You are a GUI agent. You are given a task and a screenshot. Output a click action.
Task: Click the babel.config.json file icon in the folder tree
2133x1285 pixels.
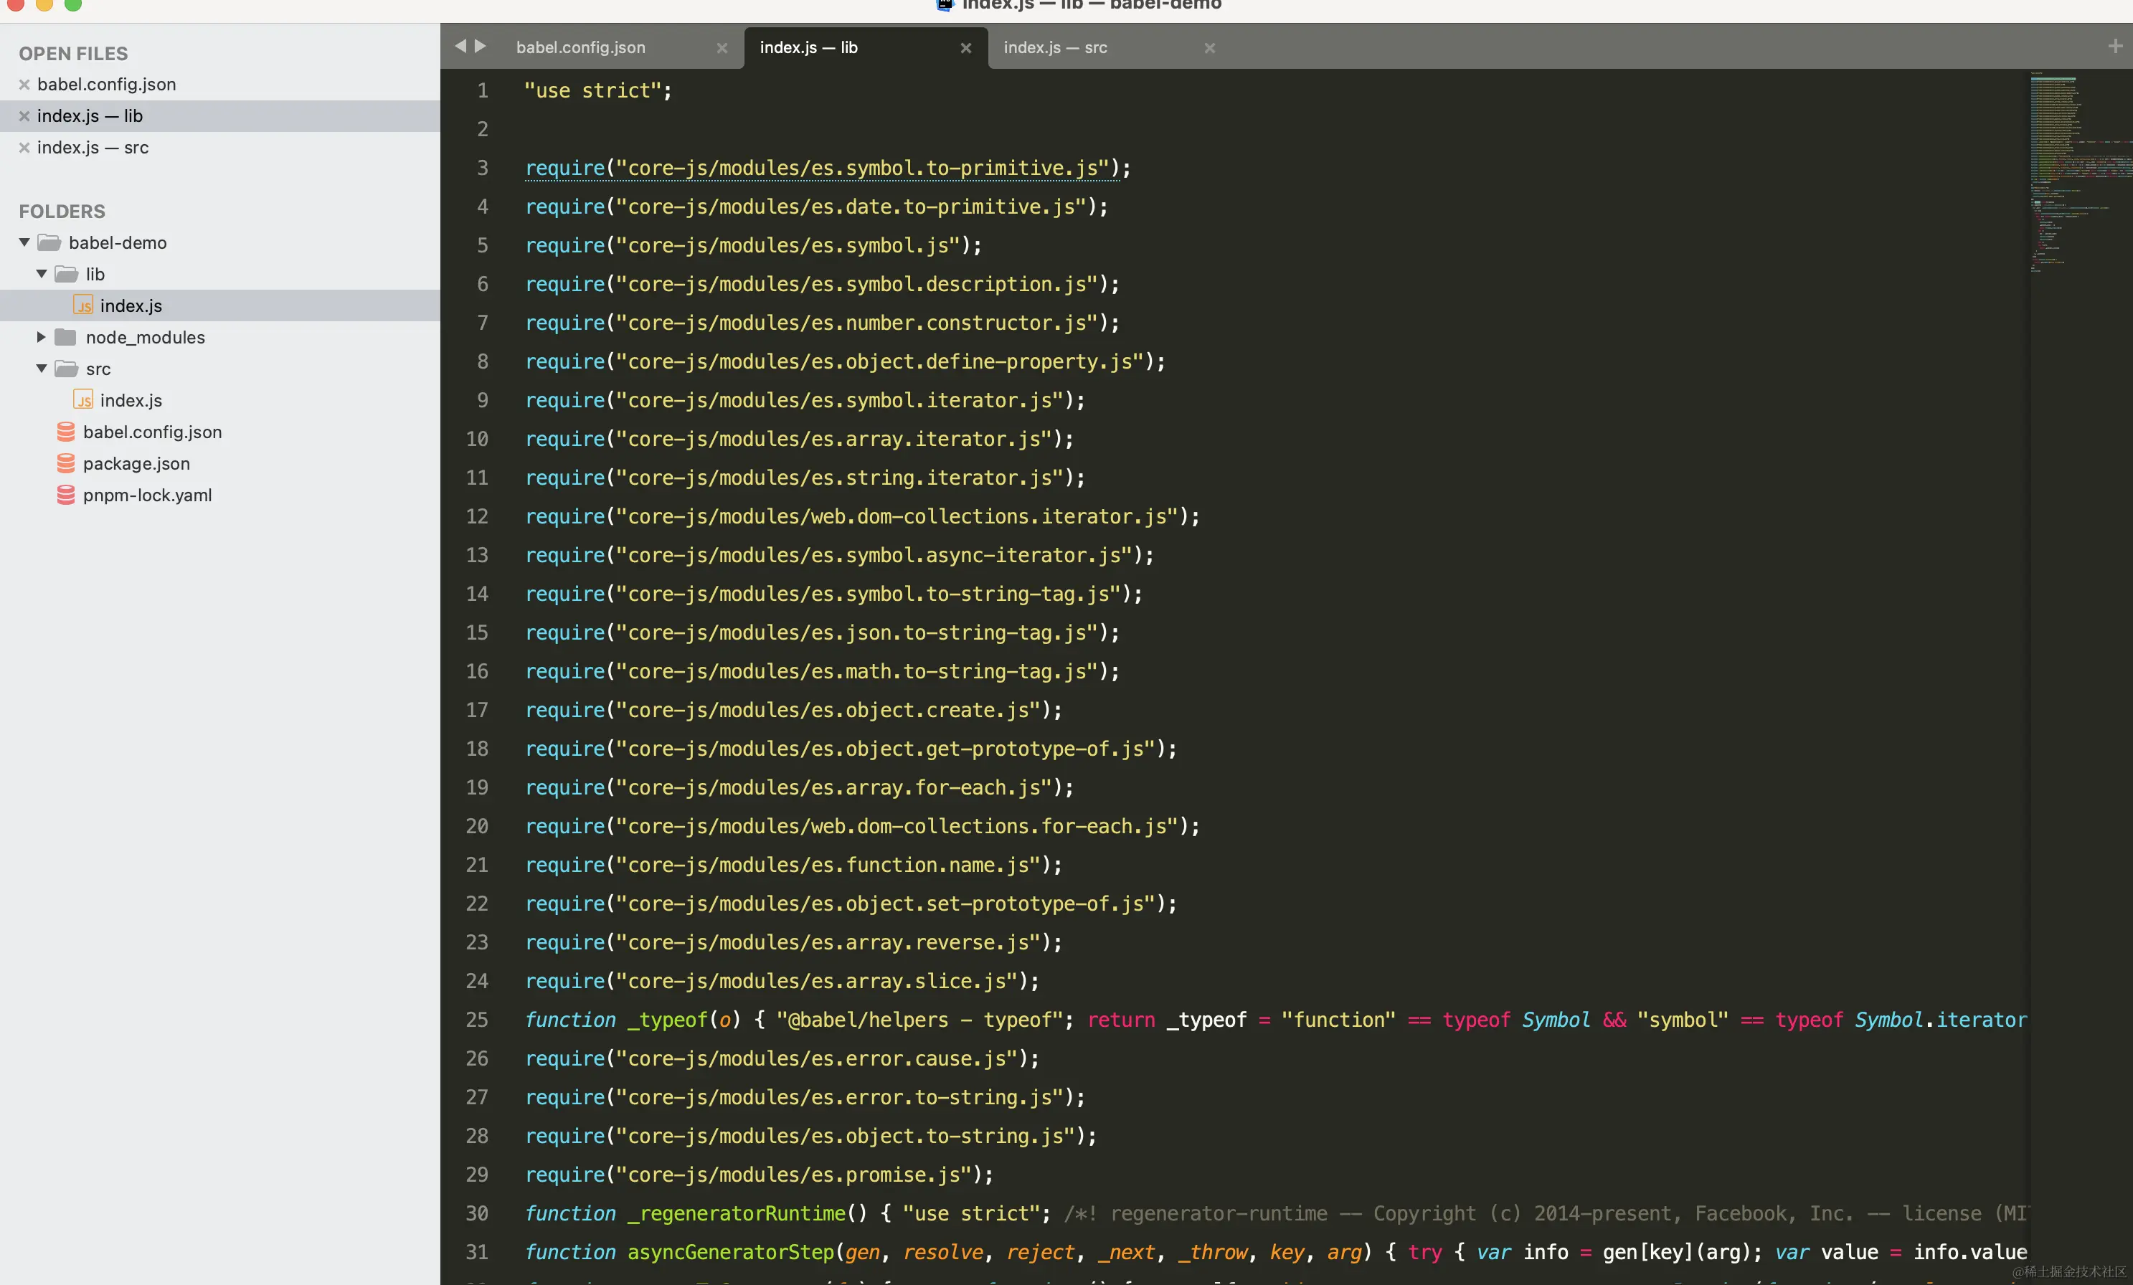[66, 431]
